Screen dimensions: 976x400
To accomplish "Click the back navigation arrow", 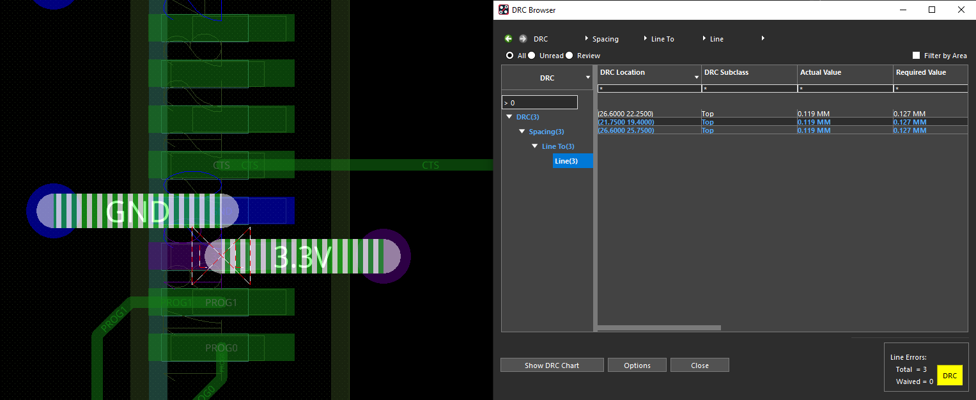I will (x=508, y=38).
